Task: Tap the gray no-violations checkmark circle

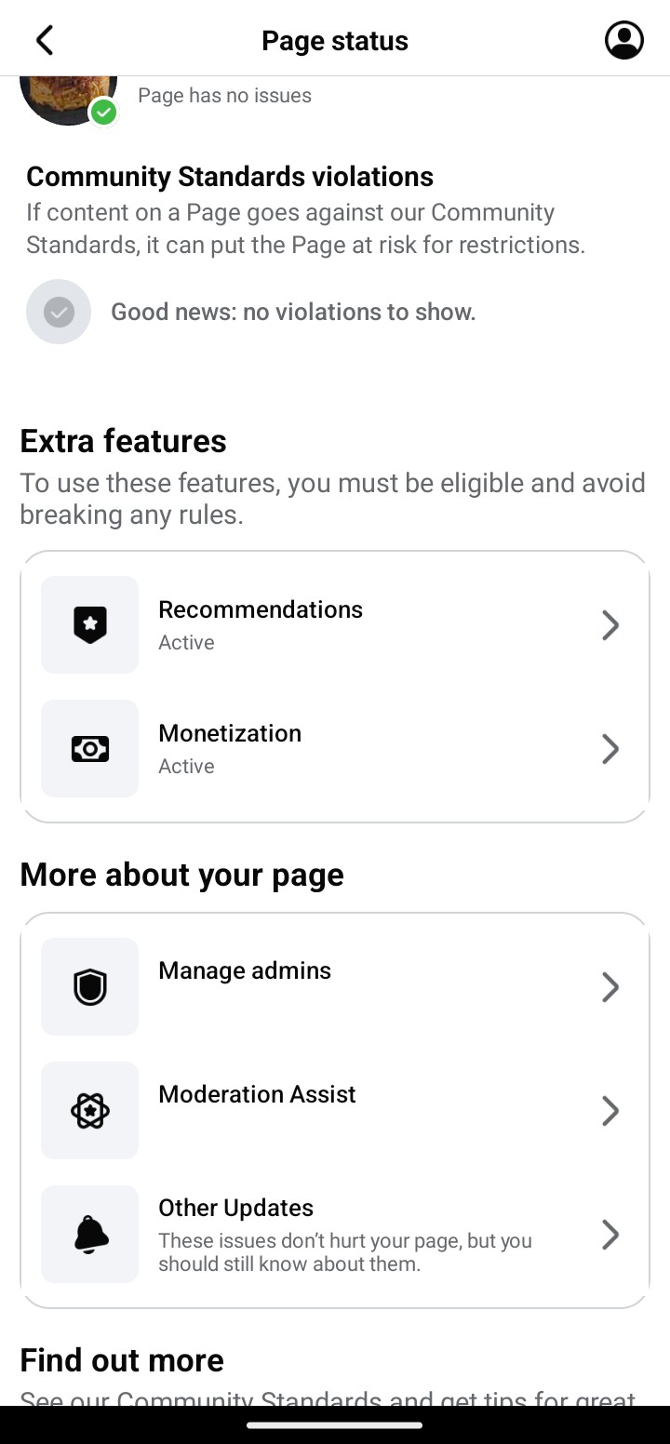Action: [59, 312]
